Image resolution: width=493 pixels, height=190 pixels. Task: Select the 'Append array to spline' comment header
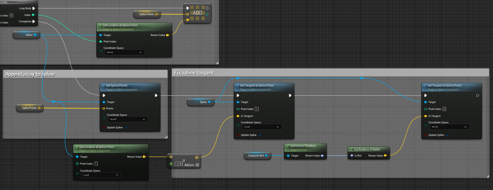[85, 74]
